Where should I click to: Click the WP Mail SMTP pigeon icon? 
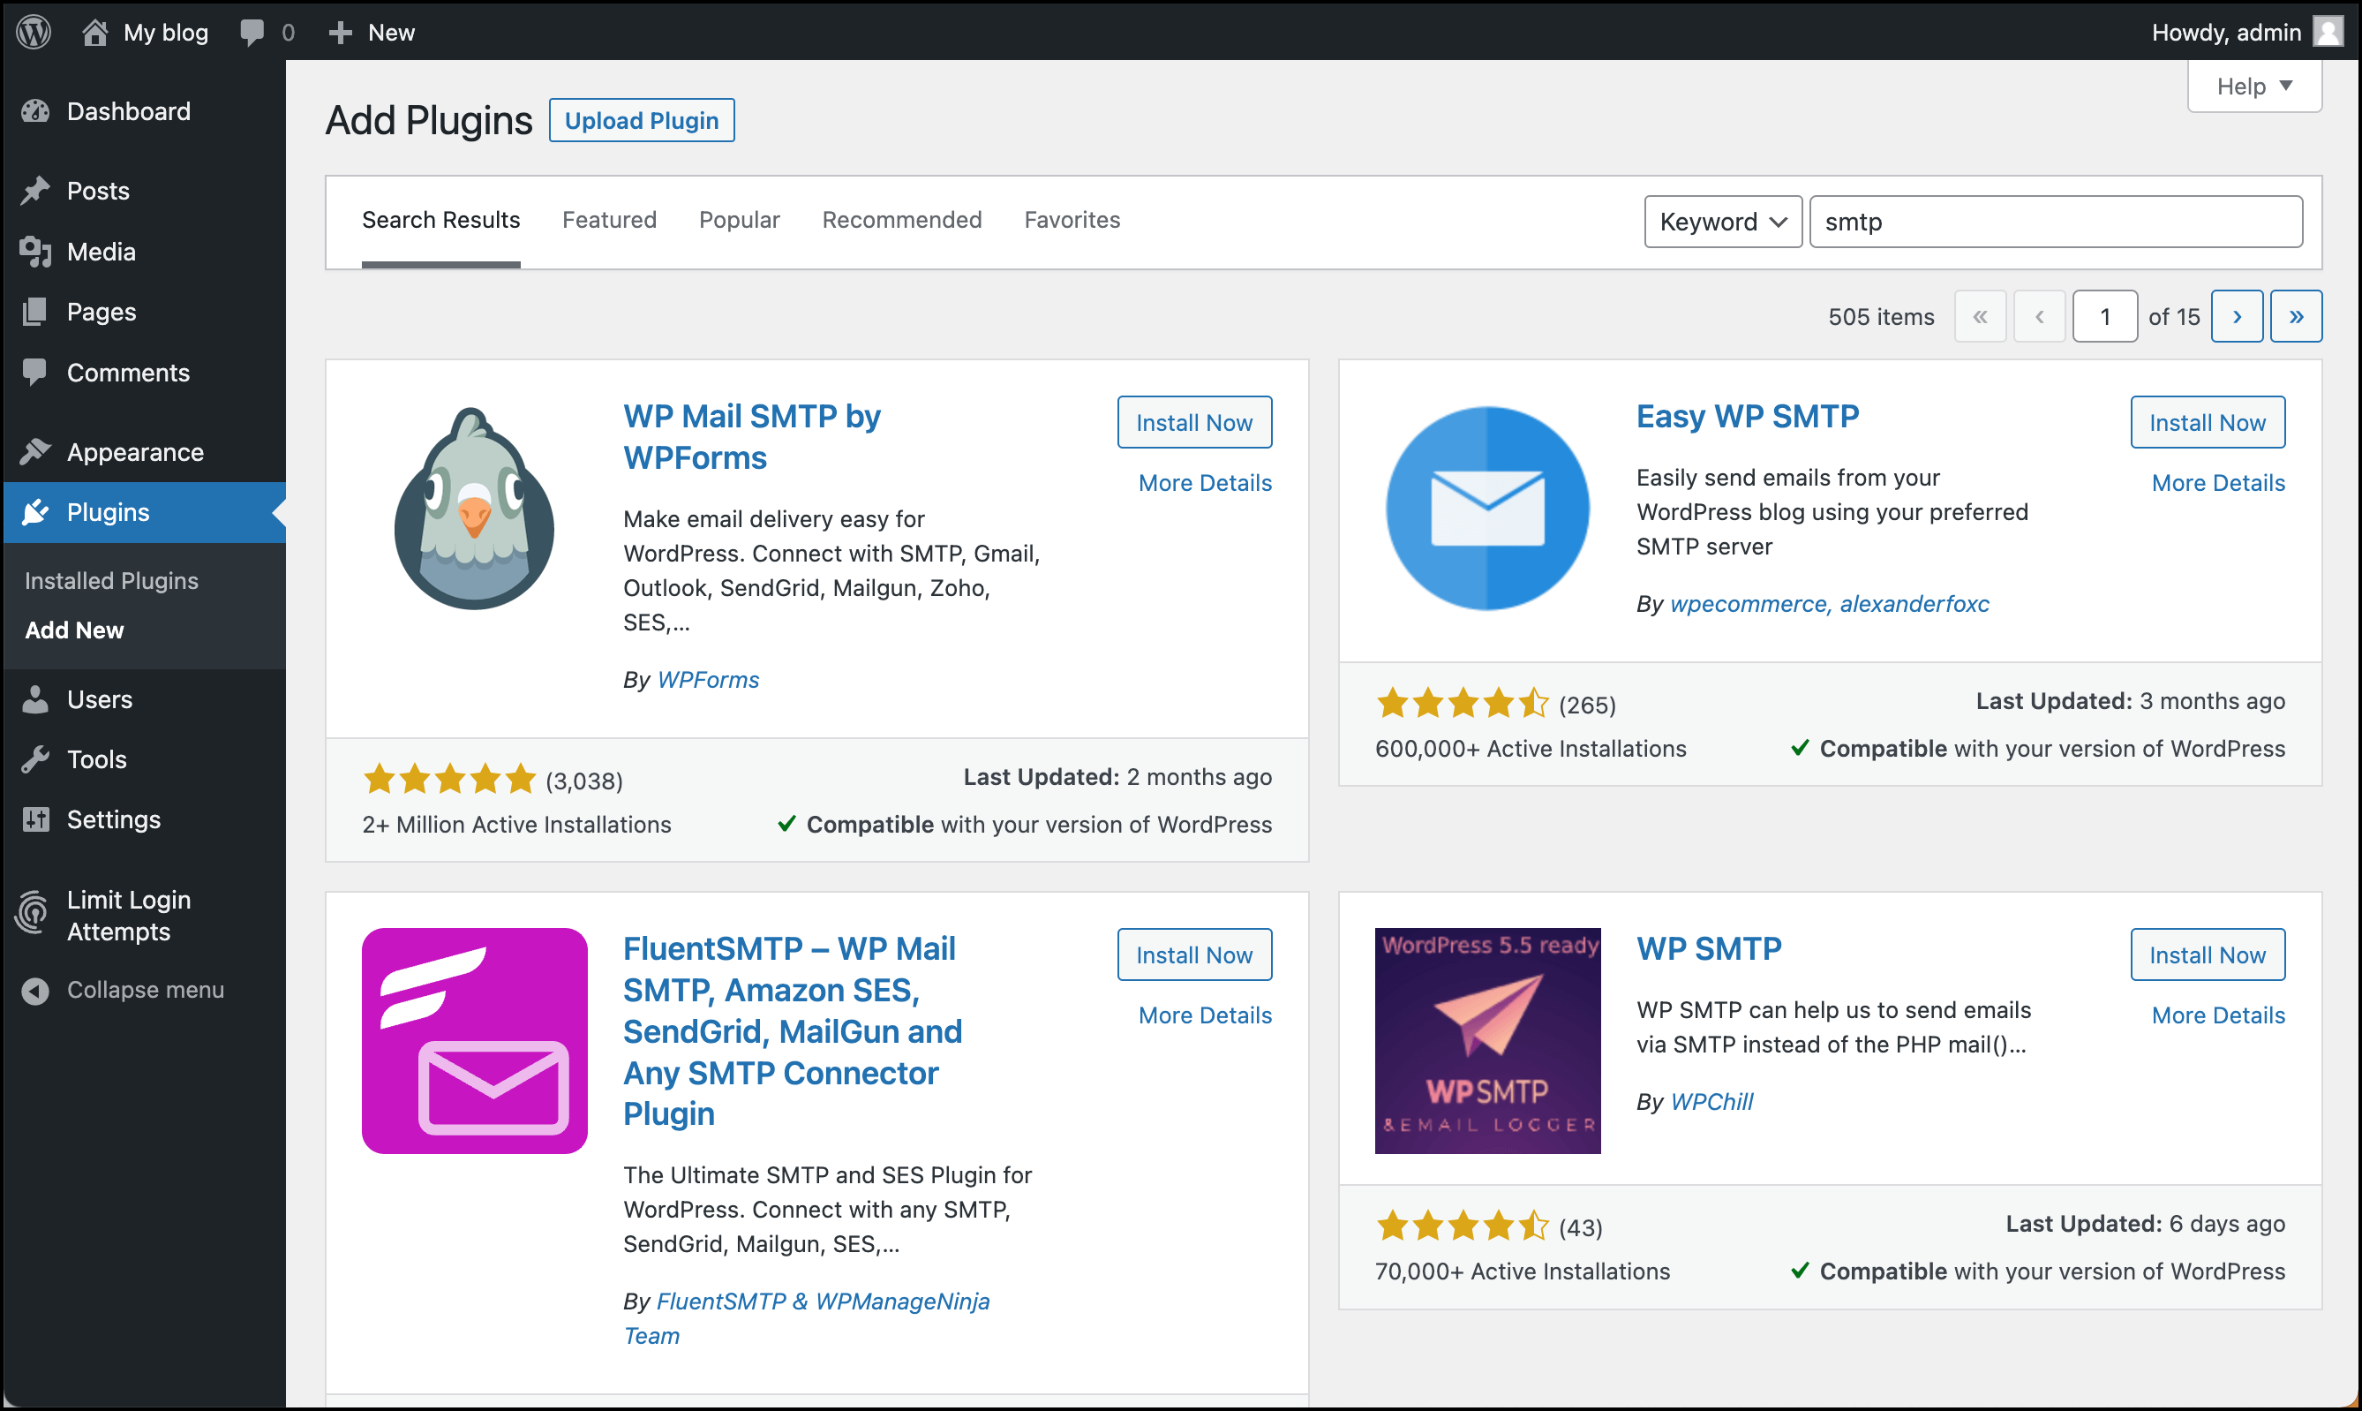pos(474,508)
